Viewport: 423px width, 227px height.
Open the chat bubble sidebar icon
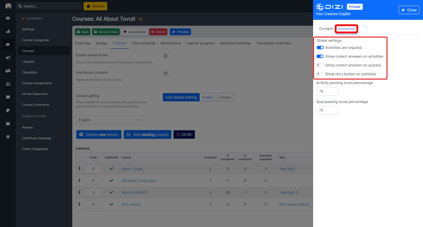8,97
